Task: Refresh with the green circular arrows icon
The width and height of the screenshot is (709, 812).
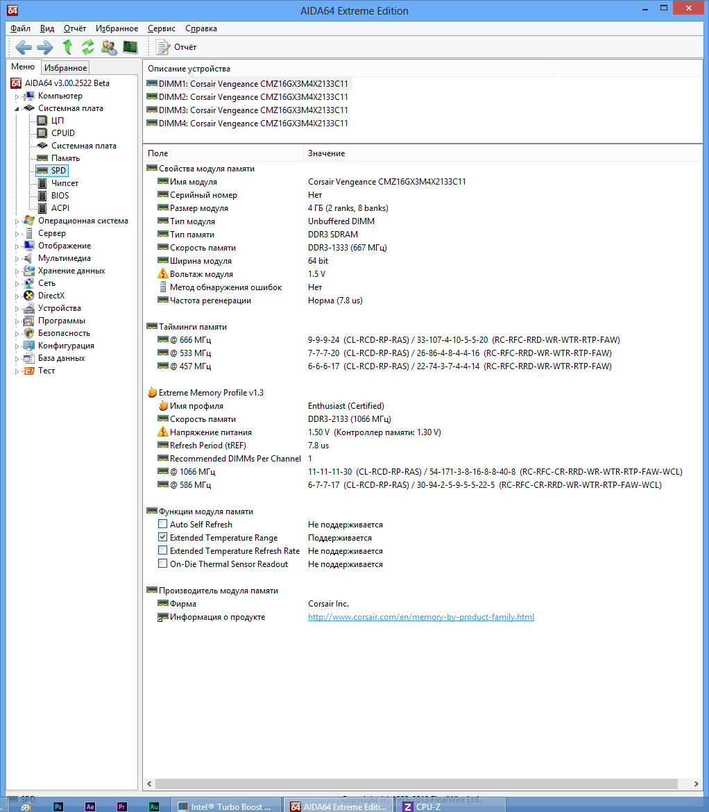Action: pos(88,47)
